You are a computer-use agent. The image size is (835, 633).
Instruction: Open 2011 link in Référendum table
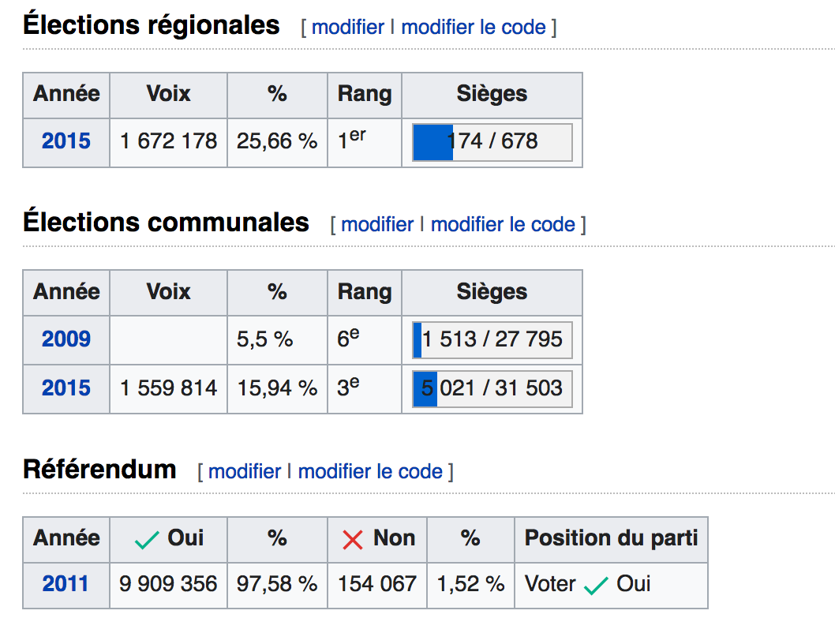click(65, 584)
